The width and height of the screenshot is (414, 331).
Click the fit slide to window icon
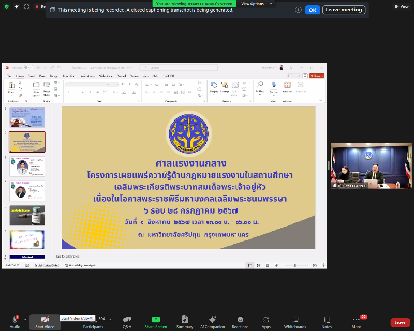323,265
